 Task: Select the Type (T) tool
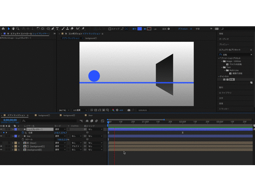(57, 29)
